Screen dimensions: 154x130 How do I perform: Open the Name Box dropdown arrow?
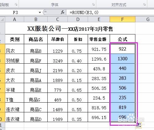[40, 12]
